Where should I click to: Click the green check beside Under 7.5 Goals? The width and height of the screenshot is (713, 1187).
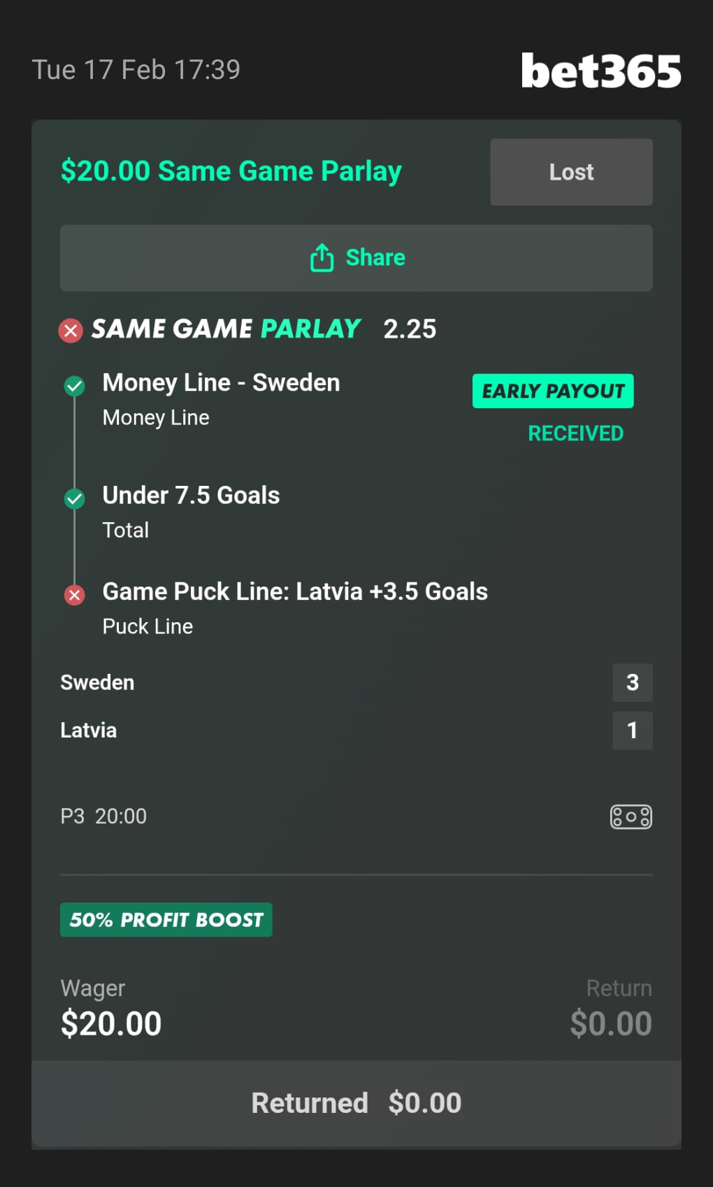coord(75,498)
